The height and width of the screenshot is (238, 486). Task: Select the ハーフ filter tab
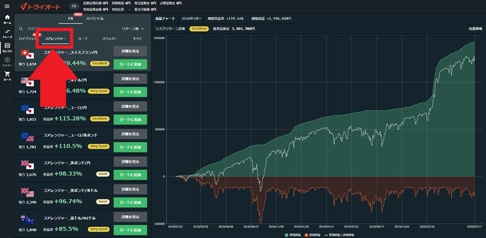coord(82,39)
